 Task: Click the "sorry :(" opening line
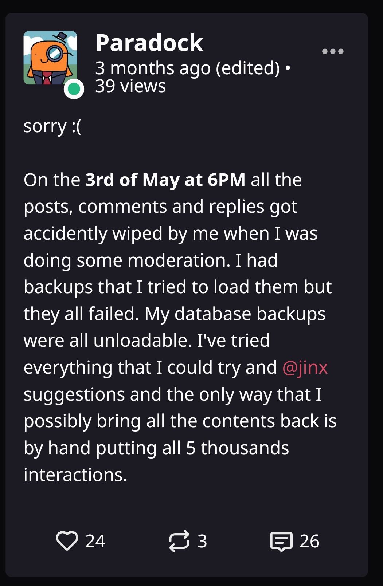[52, 126]
